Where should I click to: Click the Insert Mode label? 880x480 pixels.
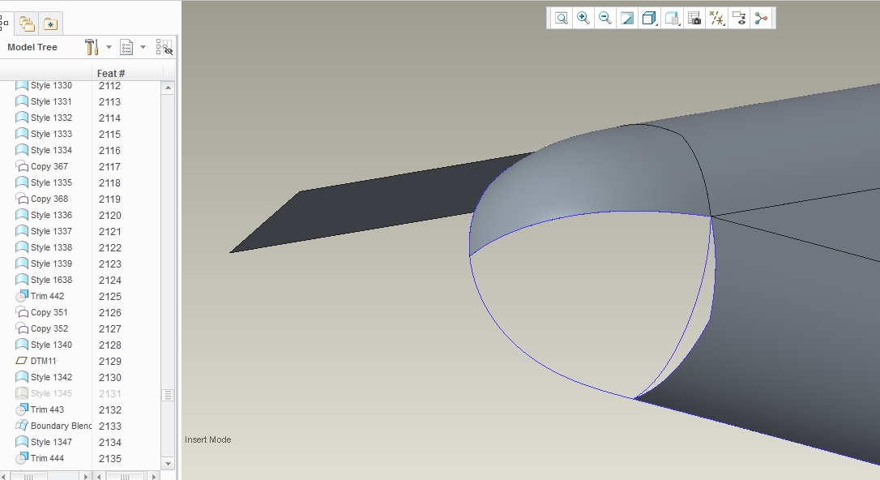pyautogui.click(x=207, y=440)
